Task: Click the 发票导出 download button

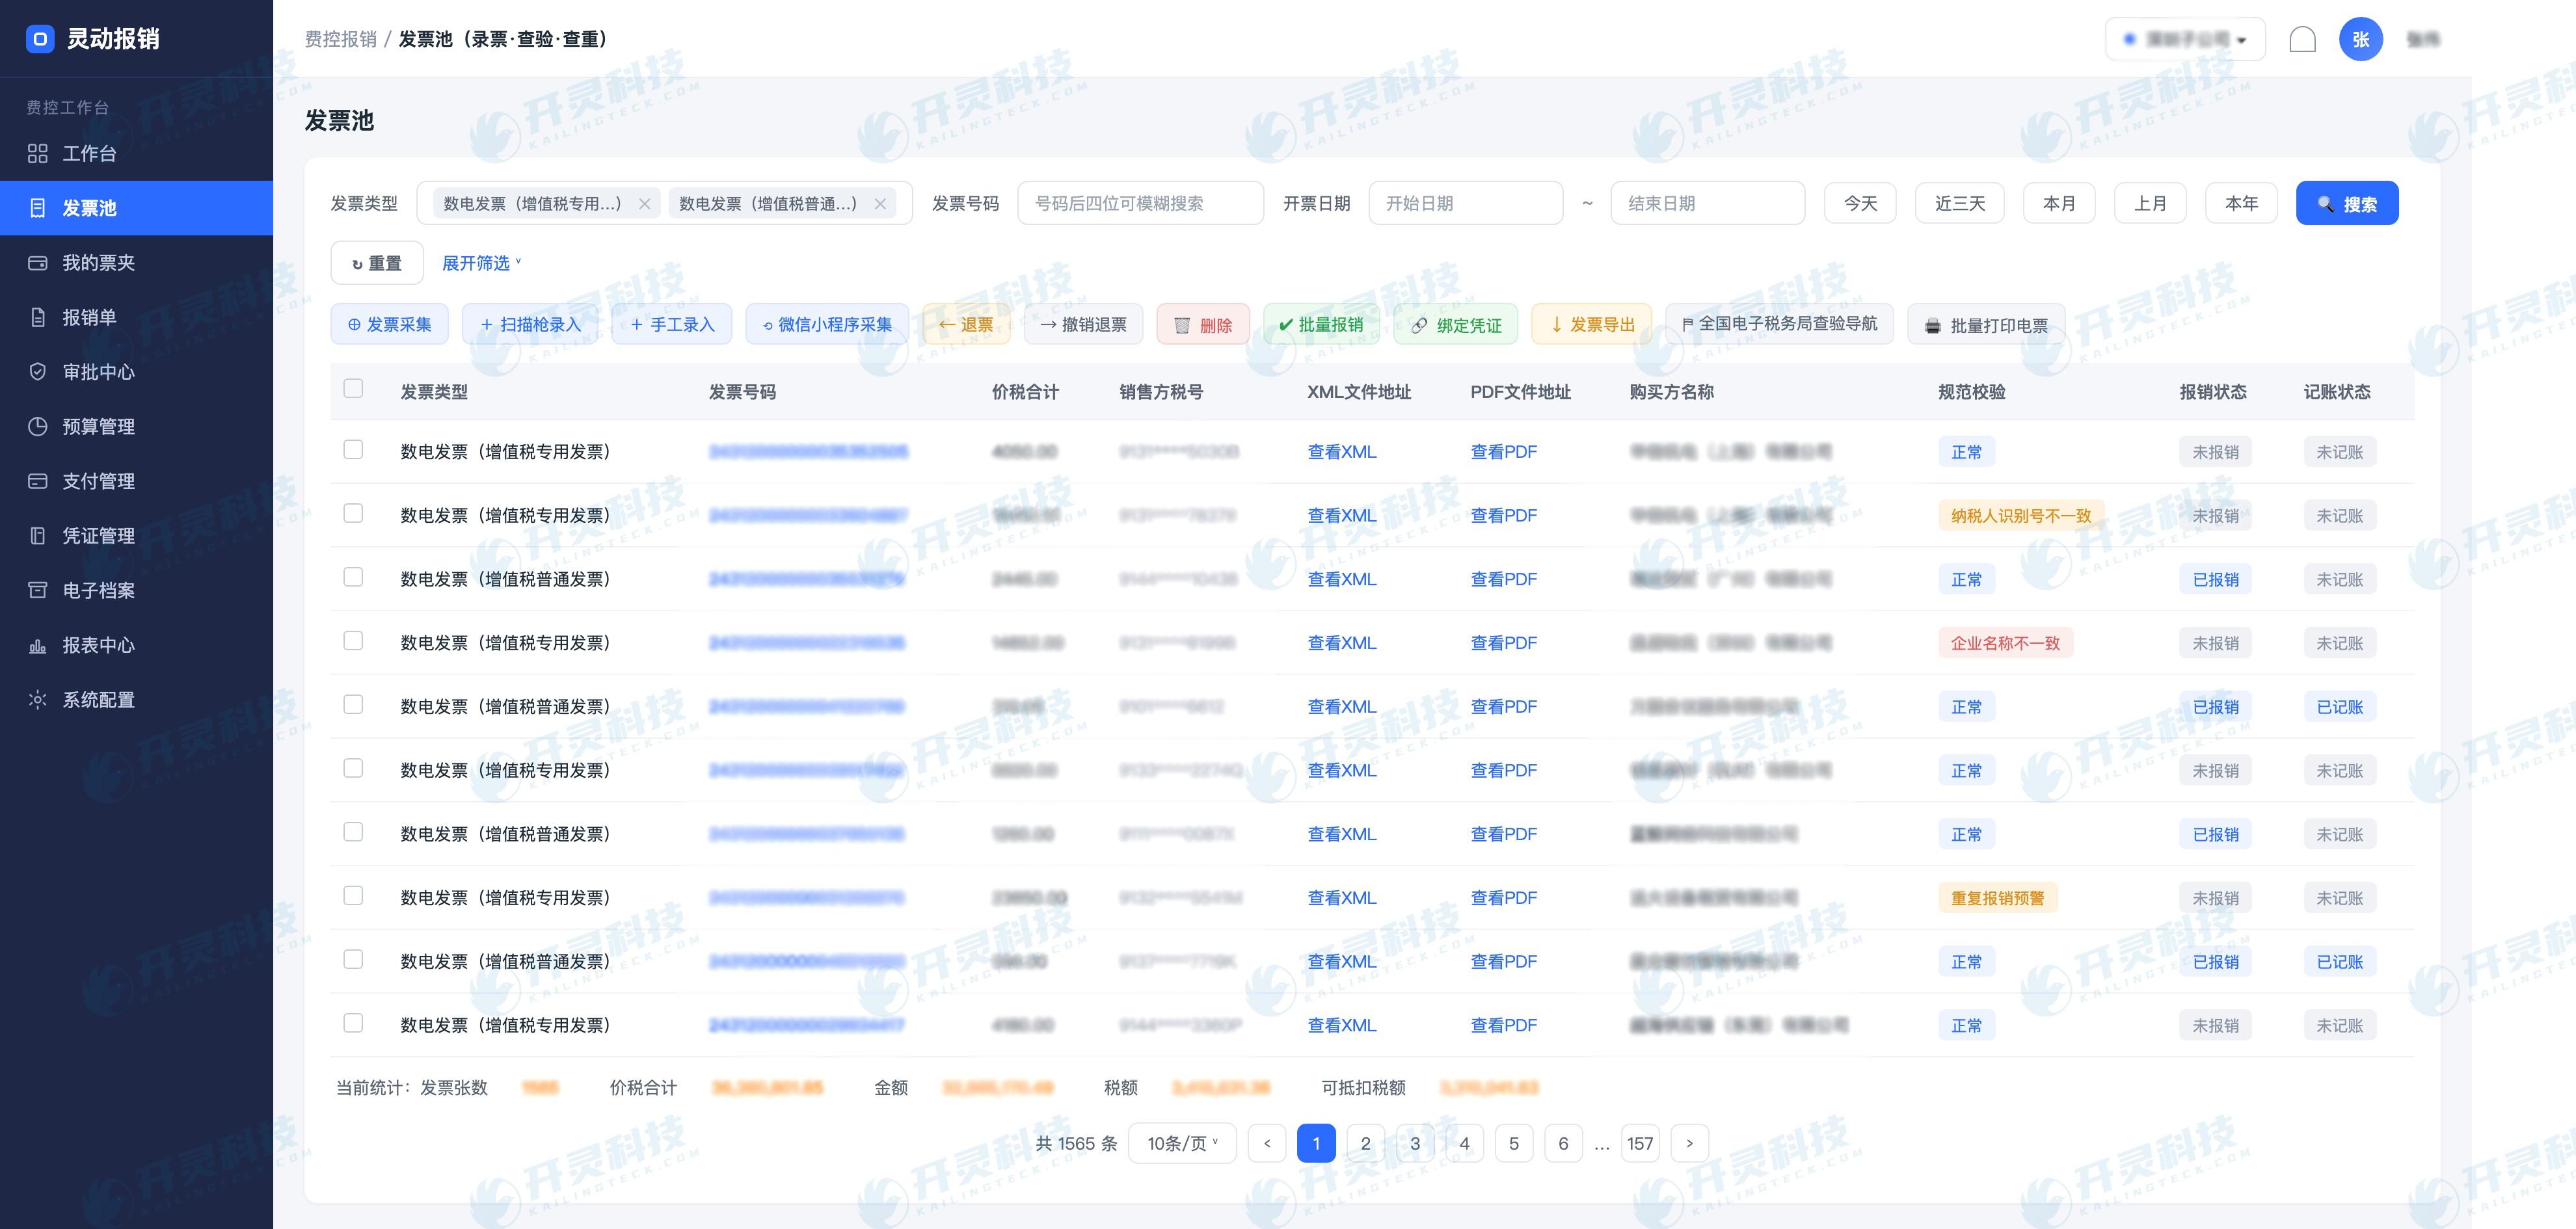Action: coord(1592,324)
